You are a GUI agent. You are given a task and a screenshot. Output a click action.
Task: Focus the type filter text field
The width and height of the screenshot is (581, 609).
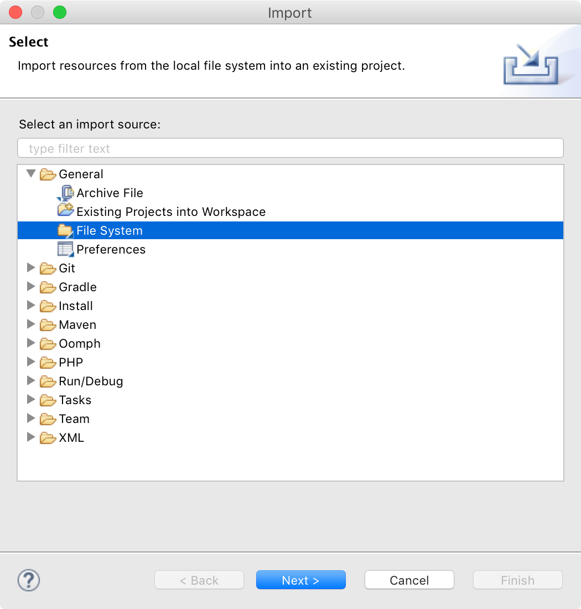290,148
